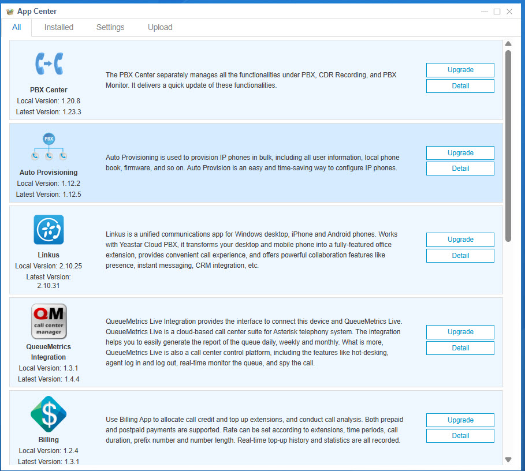This screenshot has width=525, height=471.
Task: Switch to the Installed tab
Action: pyautogui.click(x=58, y=27)
